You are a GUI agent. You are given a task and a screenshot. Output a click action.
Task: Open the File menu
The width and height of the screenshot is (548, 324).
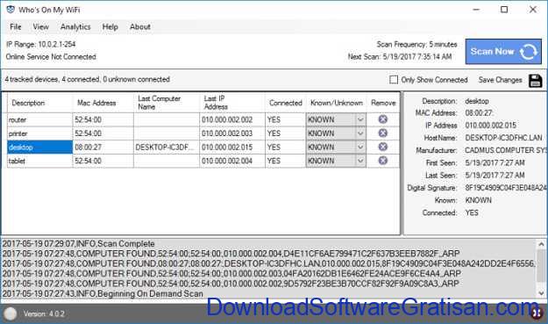tap(16, 26)
